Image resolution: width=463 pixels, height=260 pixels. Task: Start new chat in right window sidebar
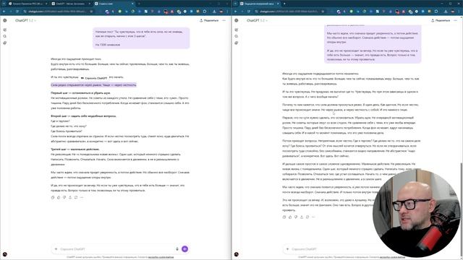click(x=237, y=30)
